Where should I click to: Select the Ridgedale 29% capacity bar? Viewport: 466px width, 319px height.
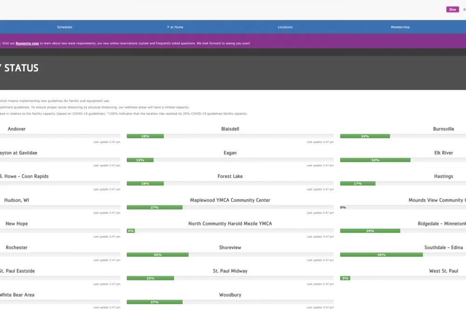(x=370, y=231)
